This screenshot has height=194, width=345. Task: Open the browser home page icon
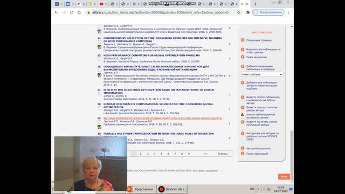[x=79, y=12]
